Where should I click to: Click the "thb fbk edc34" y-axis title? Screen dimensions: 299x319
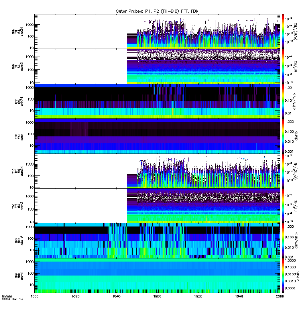(x=19, y=101)
